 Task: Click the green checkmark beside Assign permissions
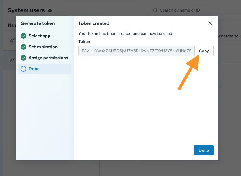tap(23, 58)
